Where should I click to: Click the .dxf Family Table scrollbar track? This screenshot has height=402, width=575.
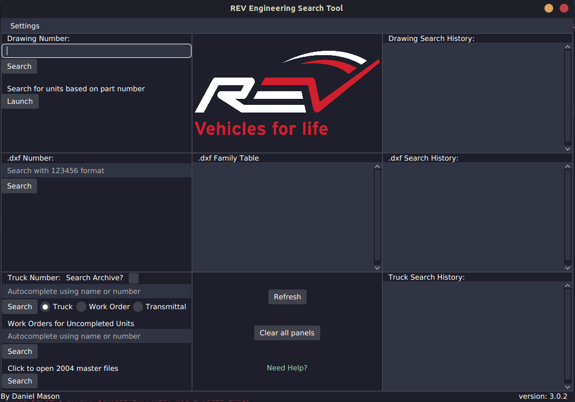pos(378,217)
